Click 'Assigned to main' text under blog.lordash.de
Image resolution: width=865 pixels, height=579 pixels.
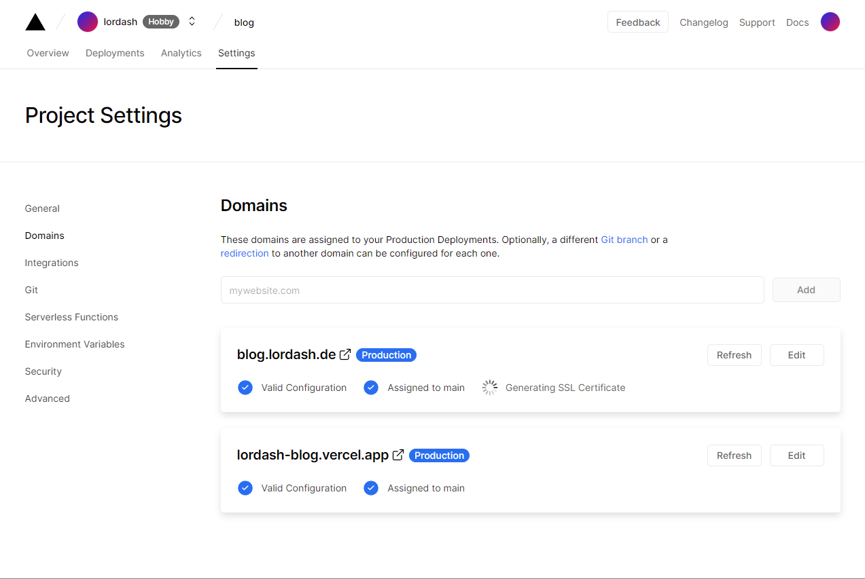[426, 388]
